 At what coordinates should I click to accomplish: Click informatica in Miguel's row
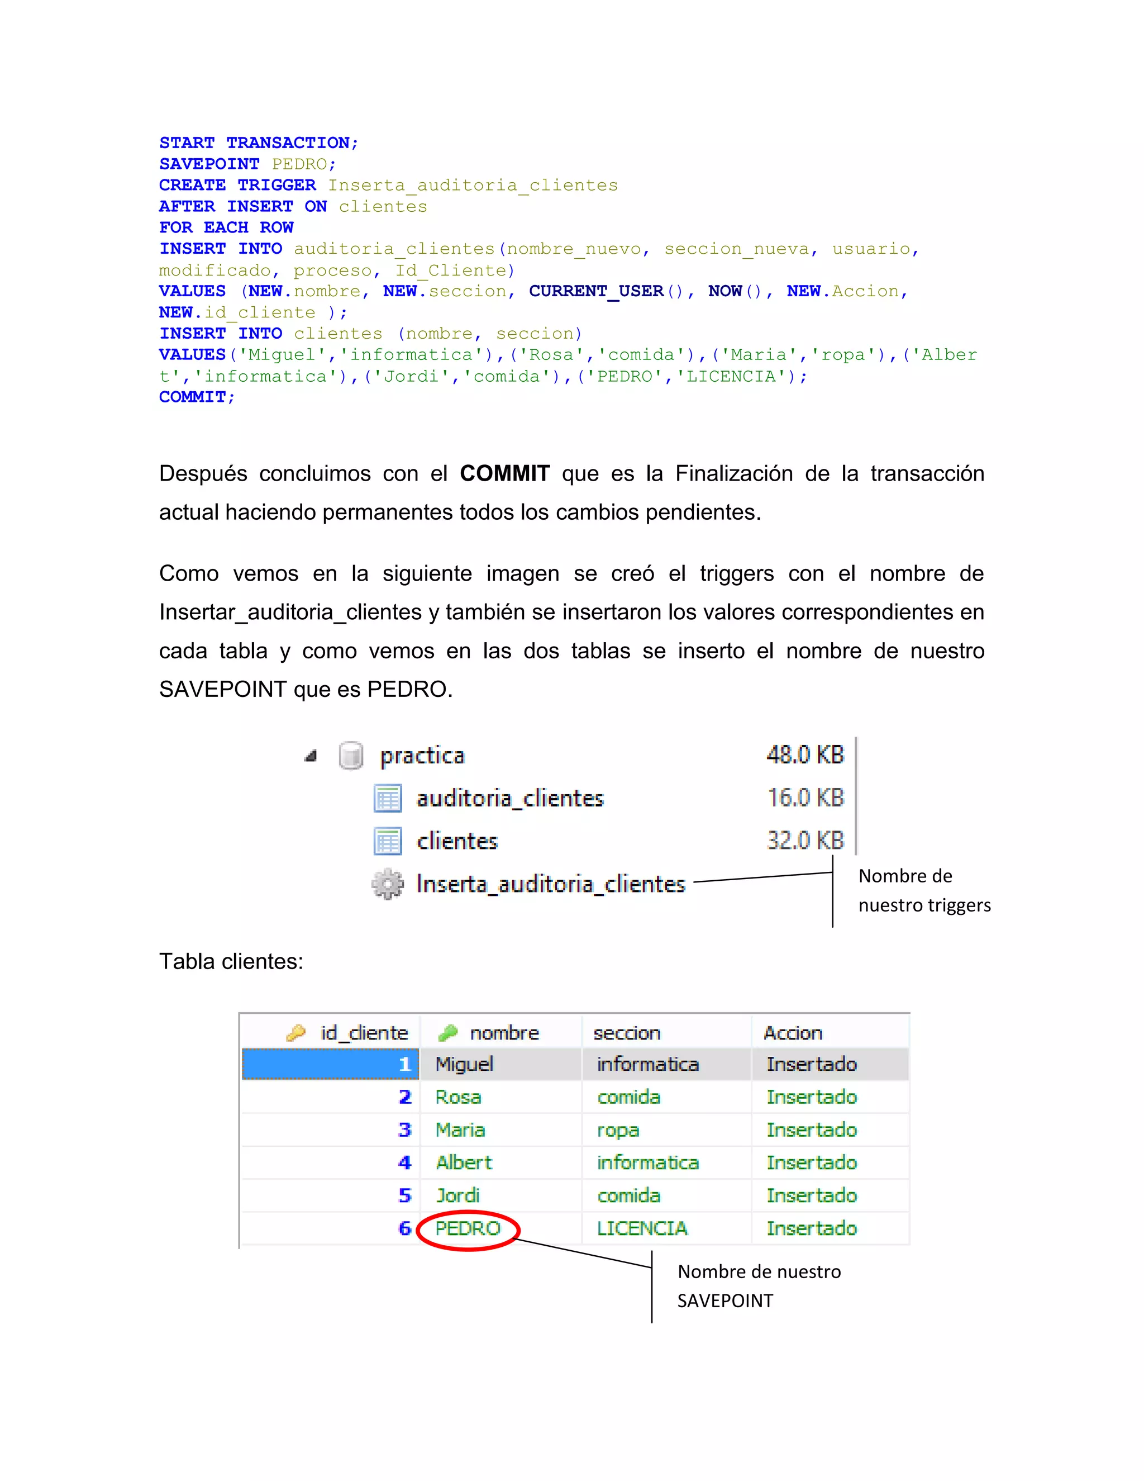pyautogui.click(x=667, y=1064)
